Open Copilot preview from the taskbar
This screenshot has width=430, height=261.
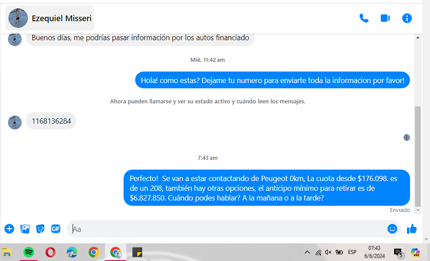[415, 252]
